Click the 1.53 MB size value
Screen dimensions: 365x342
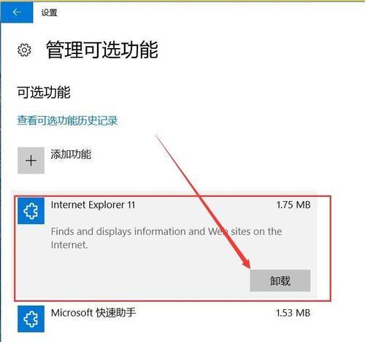click(293, 313)
